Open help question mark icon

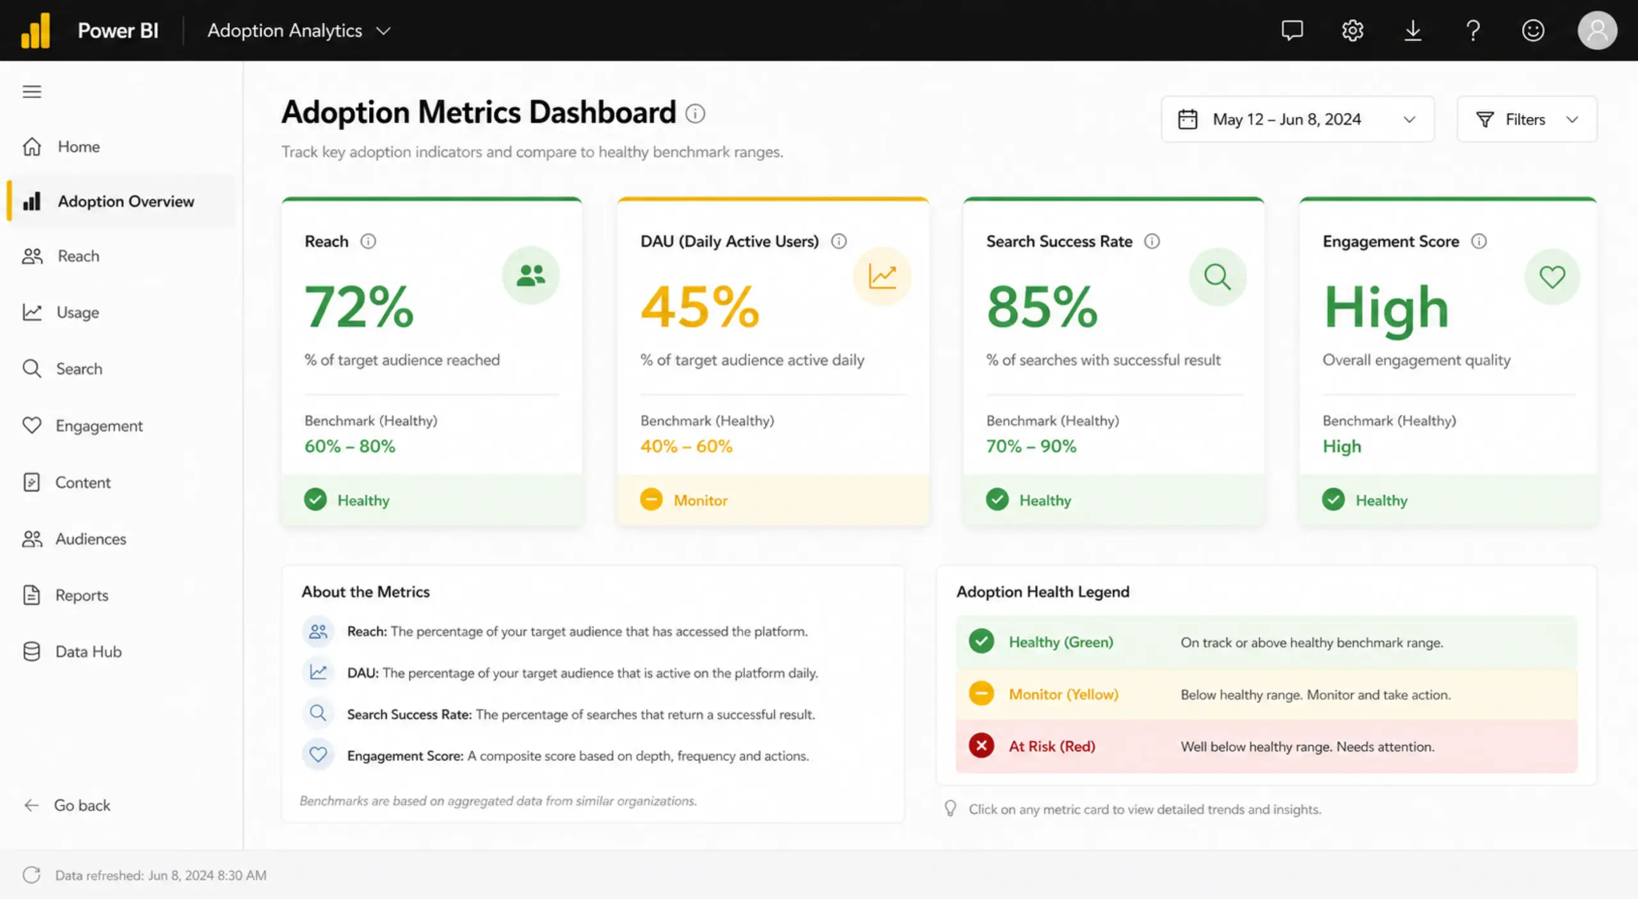pyautogui.click(x=1473, y=30)
